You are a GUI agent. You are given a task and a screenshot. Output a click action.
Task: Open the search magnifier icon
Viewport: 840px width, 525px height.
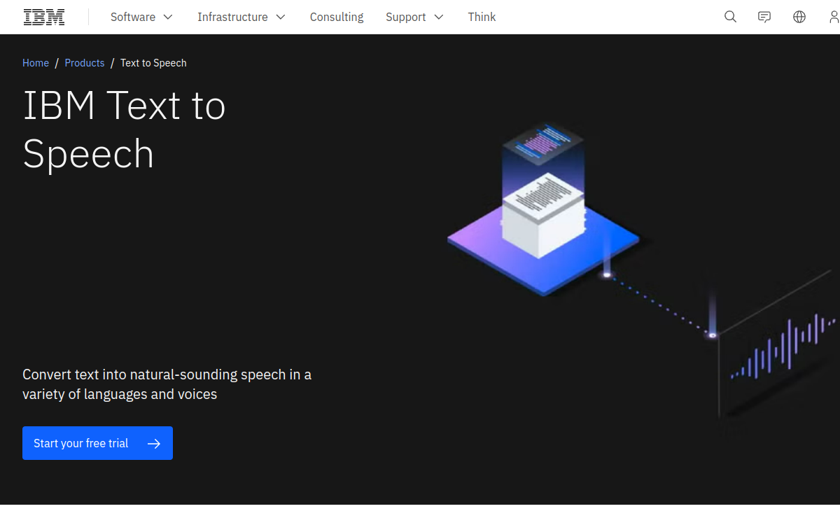pos(730,17)
